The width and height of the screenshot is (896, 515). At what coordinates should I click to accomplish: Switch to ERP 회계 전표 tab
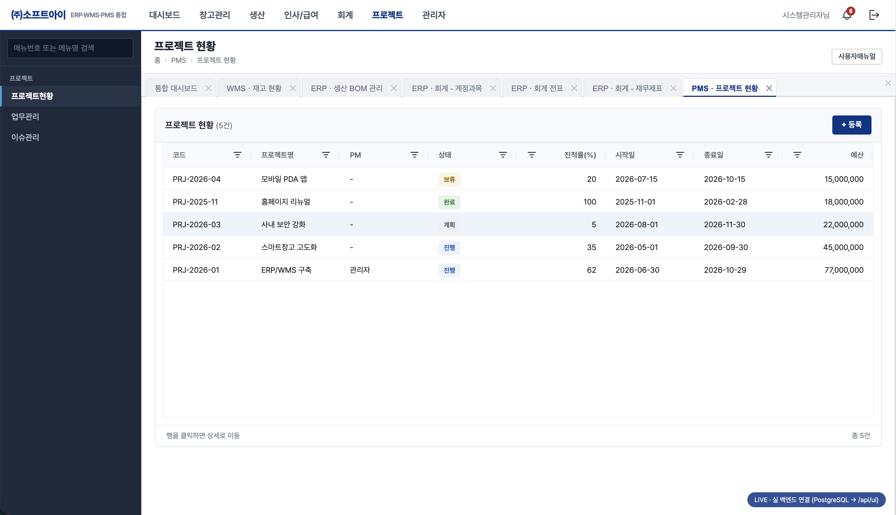[537, 89]
